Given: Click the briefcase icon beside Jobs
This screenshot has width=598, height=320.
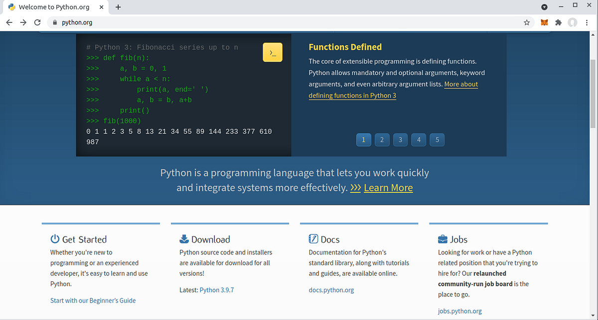Looking at the screenshot, I should (443, 239).
